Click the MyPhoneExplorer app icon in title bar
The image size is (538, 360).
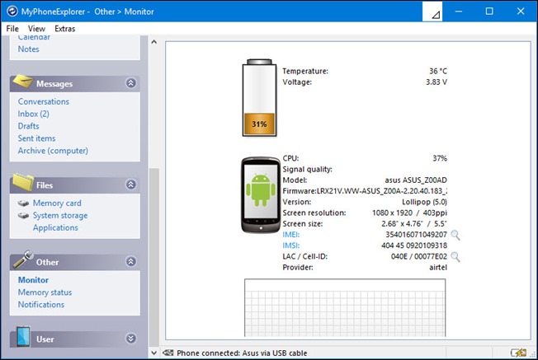12,12
